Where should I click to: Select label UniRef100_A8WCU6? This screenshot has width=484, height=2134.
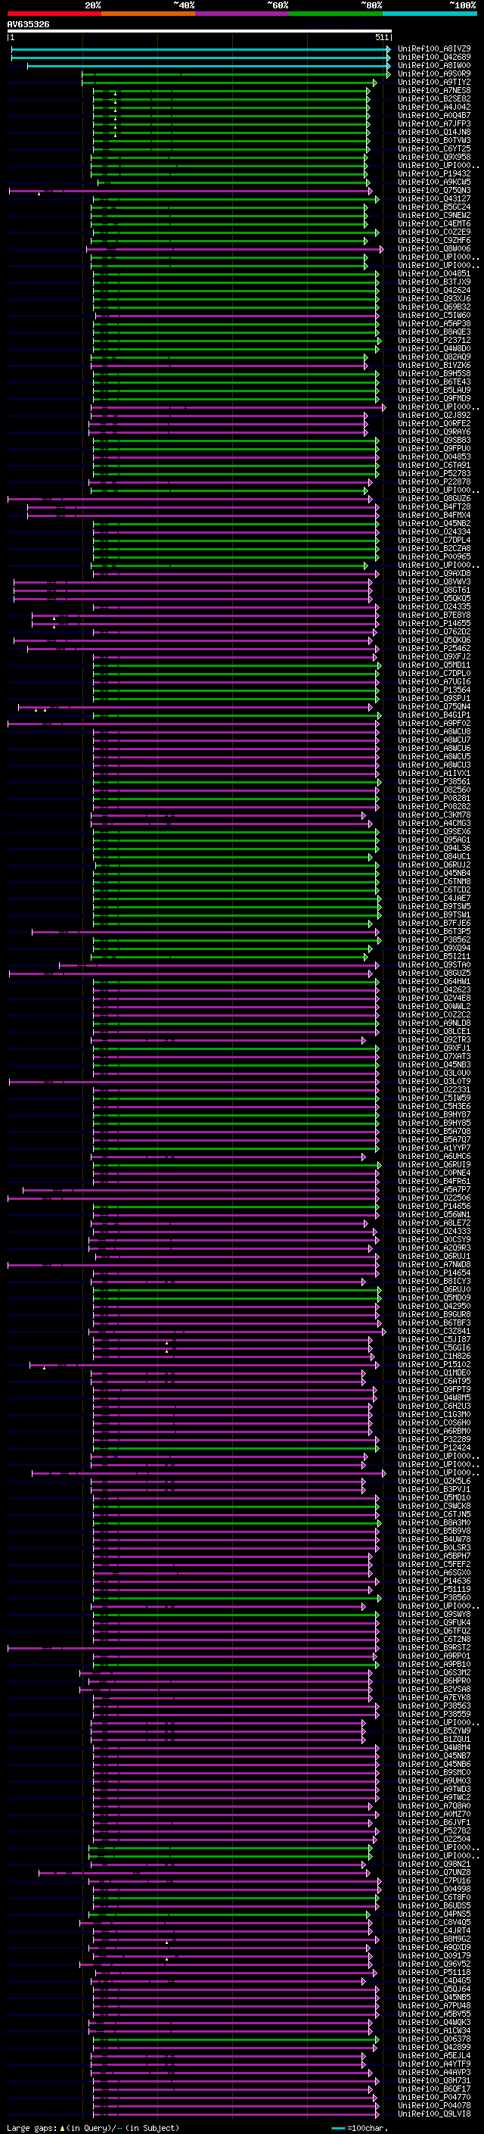pos(433,749)
